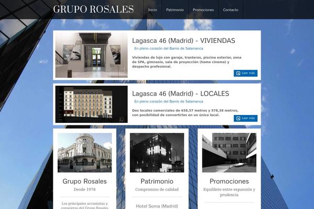Click the 'Desde 1978' text
Screen dimensions: 314x209
85,189
